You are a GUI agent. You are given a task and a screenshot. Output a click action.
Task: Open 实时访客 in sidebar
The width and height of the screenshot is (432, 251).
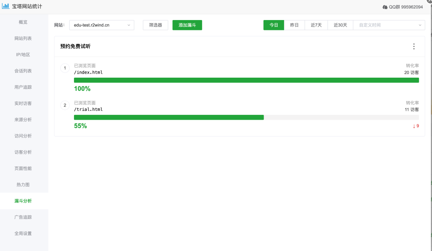(23, 103)
